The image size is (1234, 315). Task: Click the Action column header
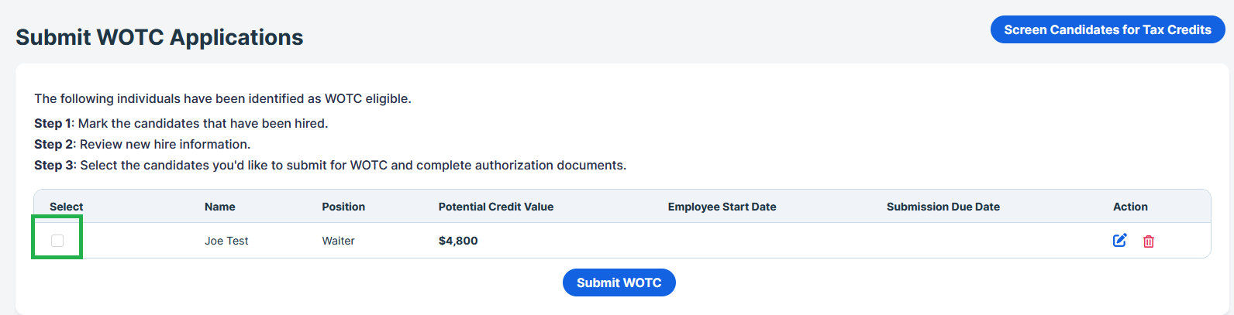click(1130, 207)
